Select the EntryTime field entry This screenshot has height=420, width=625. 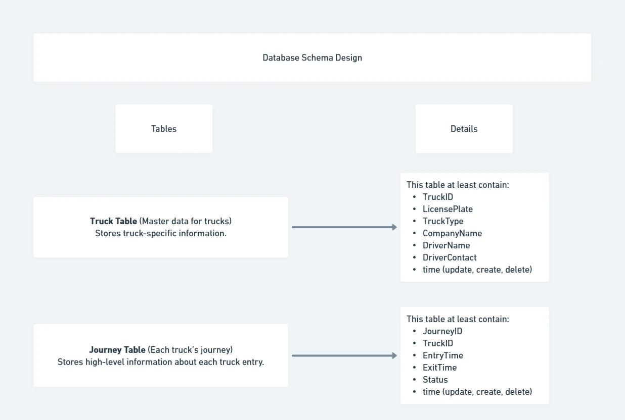[443, 355]
